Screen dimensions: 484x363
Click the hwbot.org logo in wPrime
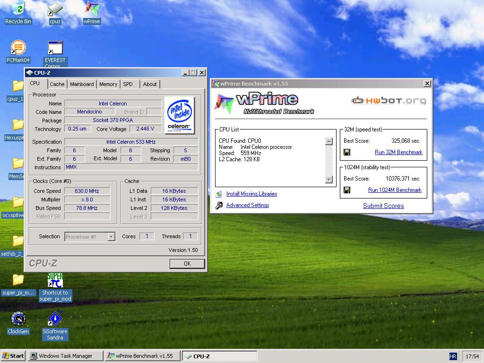389,100
